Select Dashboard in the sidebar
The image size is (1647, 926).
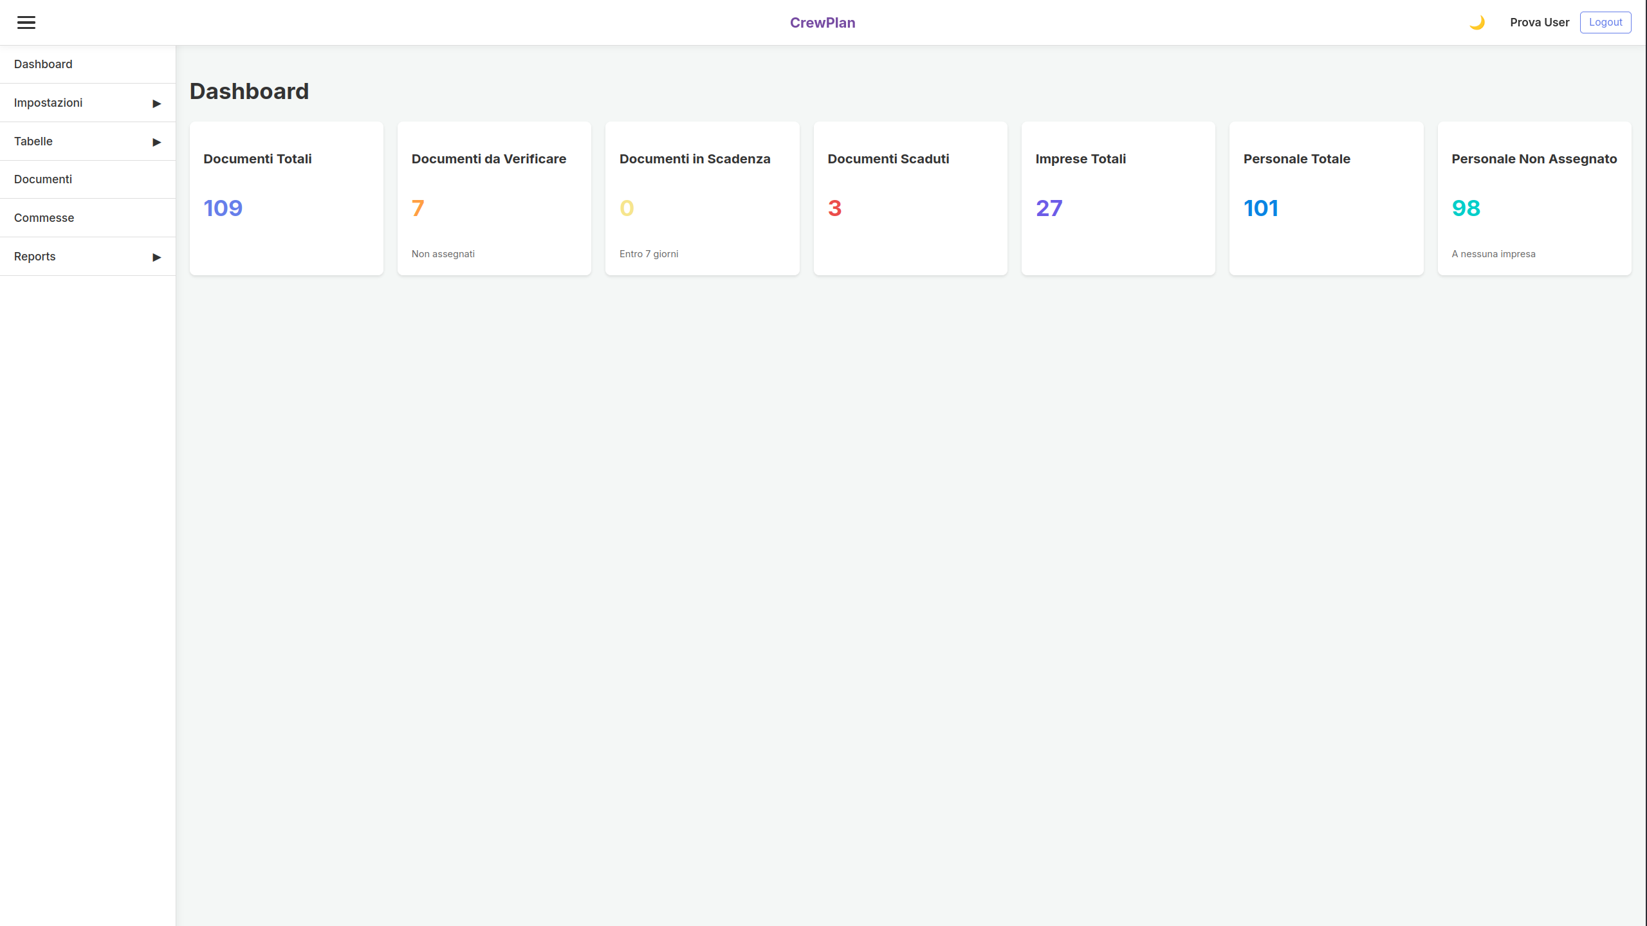pyautogui.click(x=43, y=64)
